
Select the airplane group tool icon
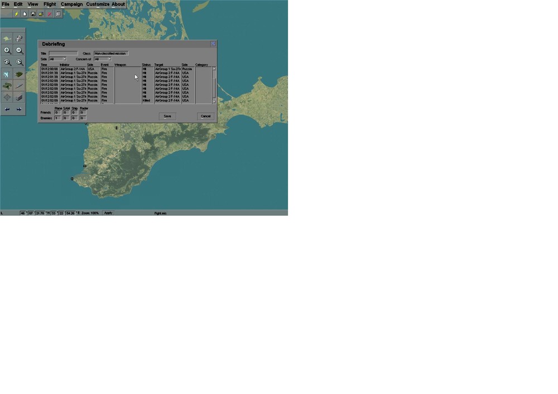(x=7, y=74)
